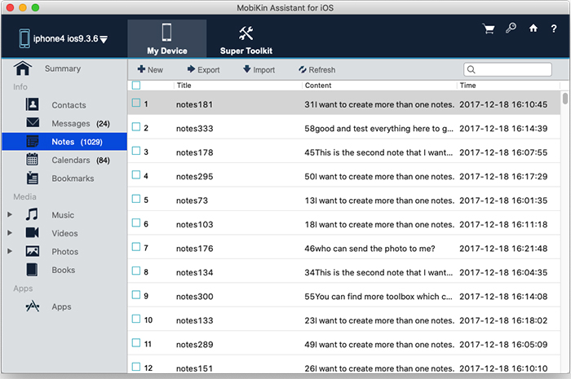Click the New button label
The width and height of the screenshot is (571, 379).
click(x=155, y=70)
